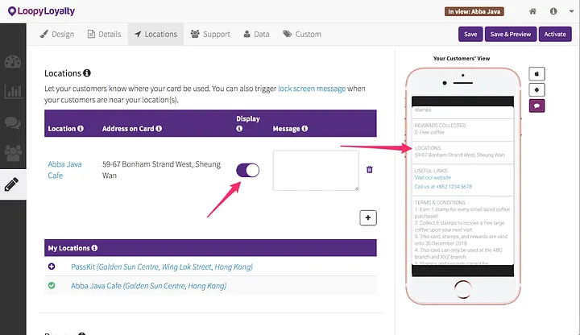Screen dimensions: 580x335
Task: Click TERMS & CONDITIONS text in preview
Action: point(440,202)
